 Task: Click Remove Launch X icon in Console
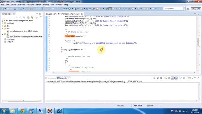click(x=158, y=78)
